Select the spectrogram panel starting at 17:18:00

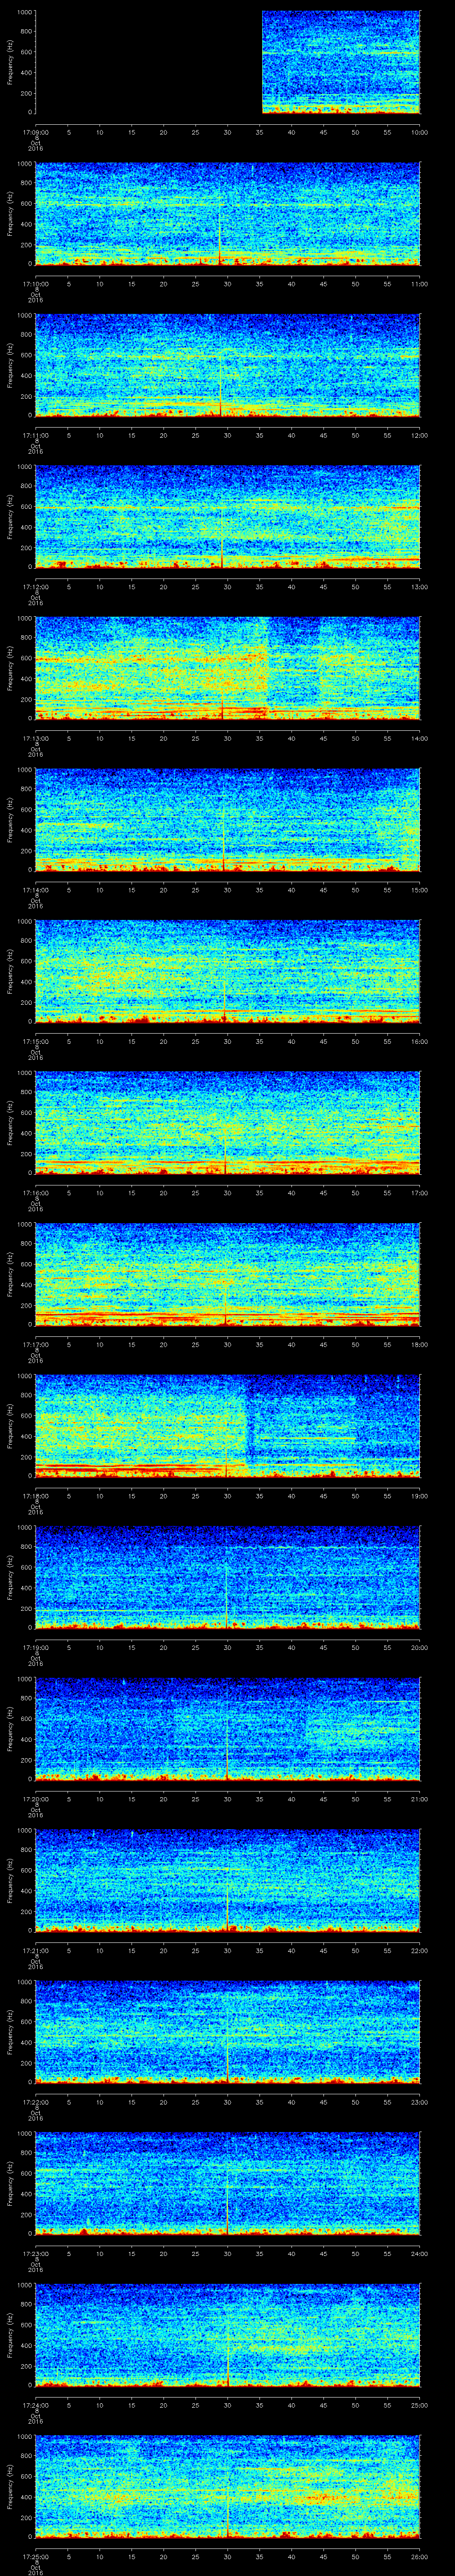[x=228, y=1426]
